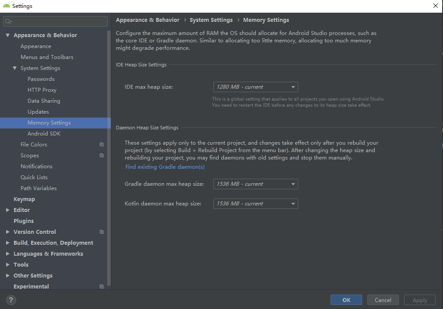443x309 pixels.
Task: Click Memory Settings in the breadcrumb
Action: (266, 20)
